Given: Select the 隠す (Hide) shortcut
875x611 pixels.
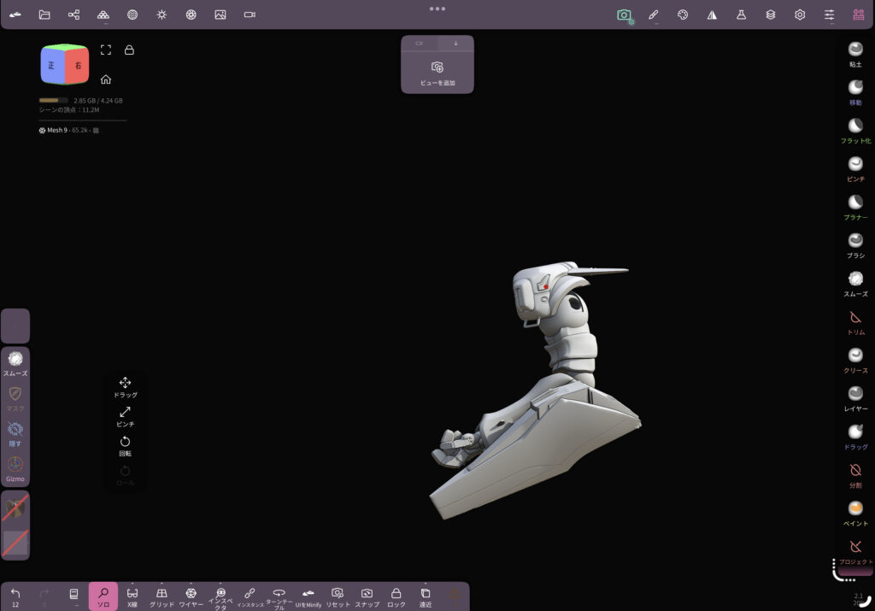Looking at the screenshot, I should click(15, 434).
